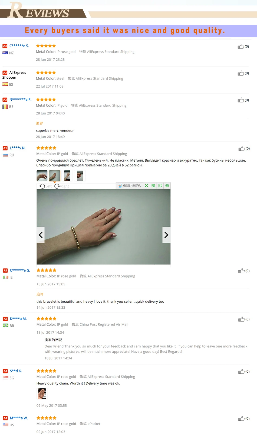The height and width of the screenshot is (438, 257).
Task: Rotate the review photo left
Action: pos(45,186)
